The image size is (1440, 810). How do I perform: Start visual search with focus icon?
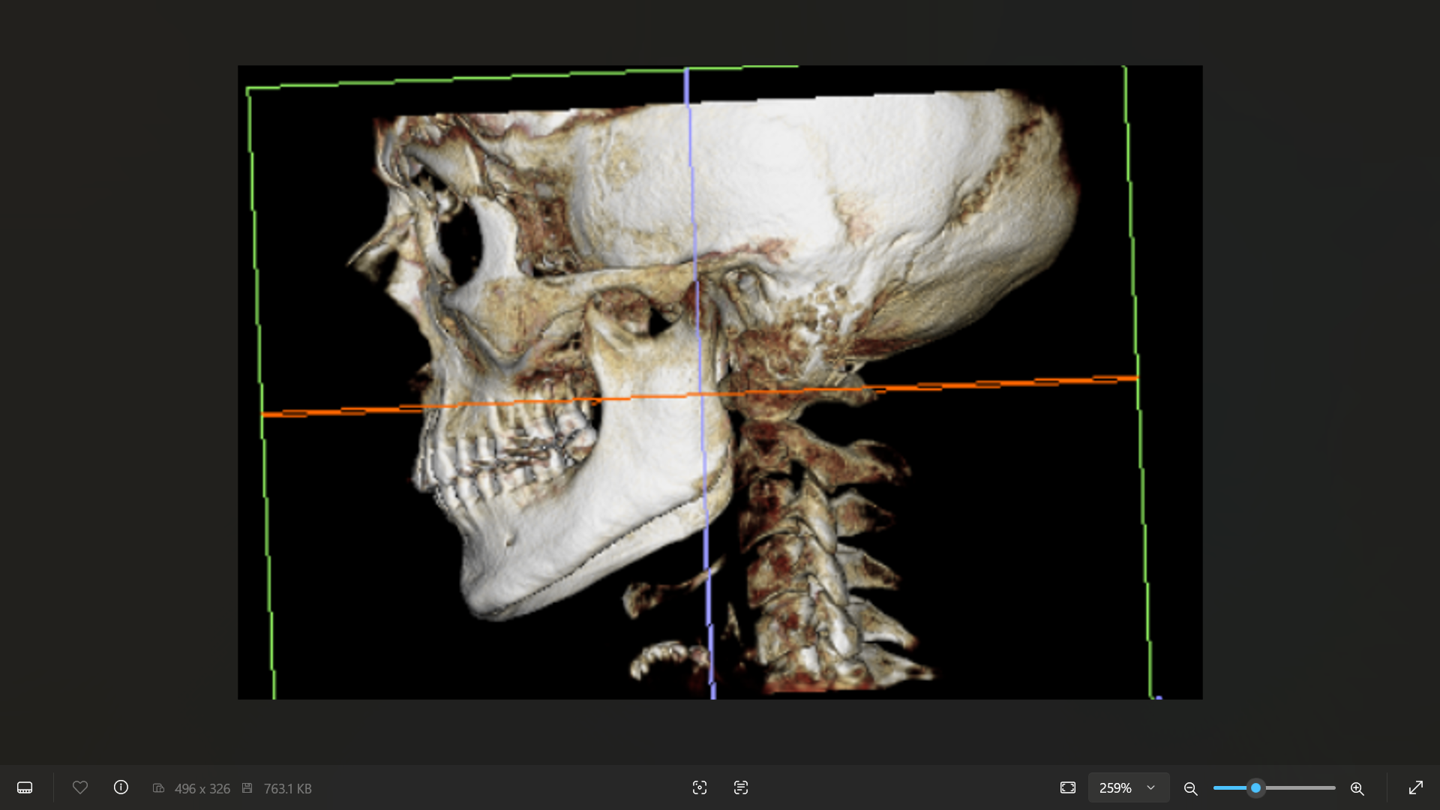(700, 787)
